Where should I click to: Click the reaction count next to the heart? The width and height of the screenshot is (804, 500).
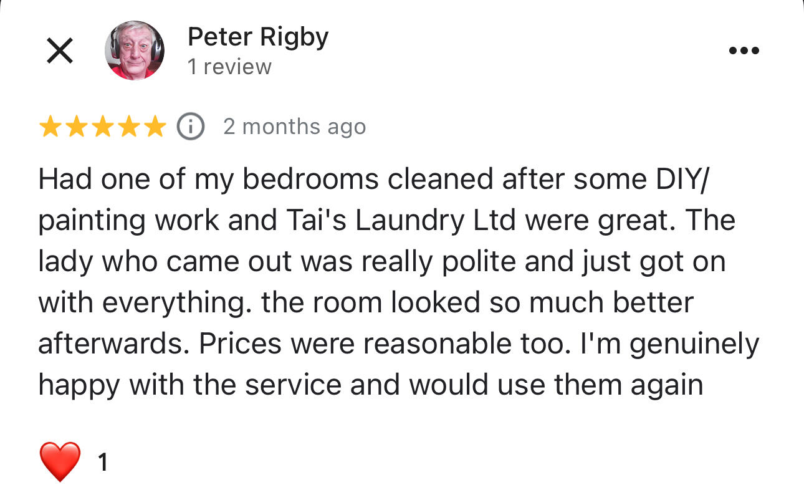click(103, 461)
